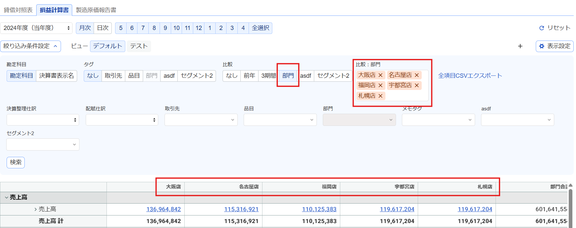Open the 決算整理仕訳 dropdown
Image resolution: width=576 pixels, height=228 pixels.
43,120
